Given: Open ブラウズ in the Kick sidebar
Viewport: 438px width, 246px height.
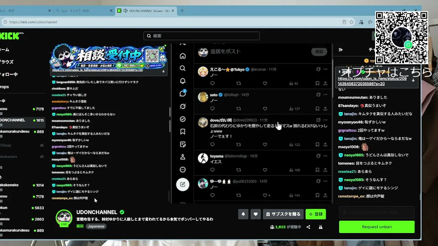Looking at the screenshot, I should point(7,62).
